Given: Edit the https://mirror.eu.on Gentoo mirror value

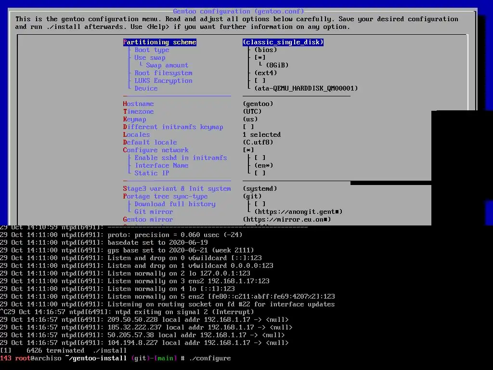Looking at the screenshot, I should point(287,219).
